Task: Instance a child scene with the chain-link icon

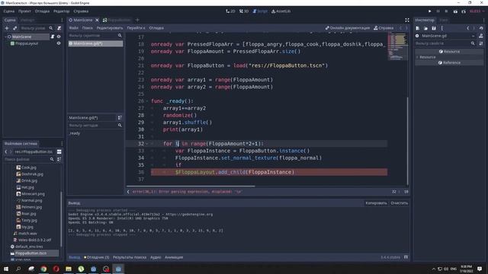Action: [x=15, y=28]
